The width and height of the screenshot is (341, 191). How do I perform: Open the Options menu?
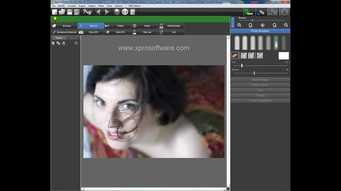119,6
